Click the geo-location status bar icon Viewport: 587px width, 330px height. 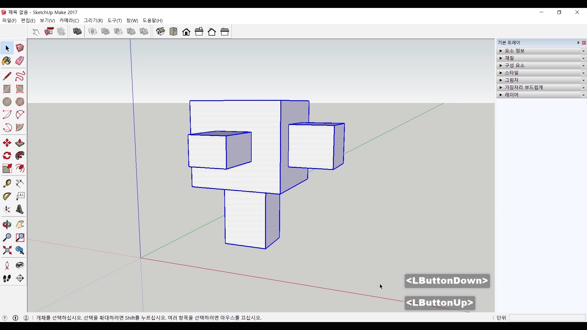point(5,318)
